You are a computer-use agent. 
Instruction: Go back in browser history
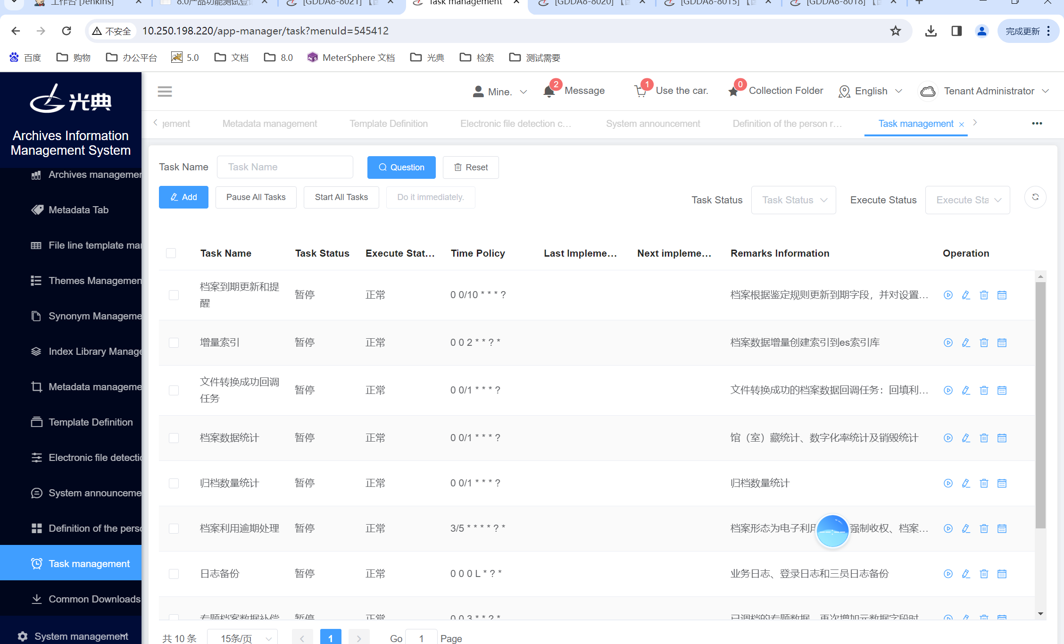pos(16,31)
